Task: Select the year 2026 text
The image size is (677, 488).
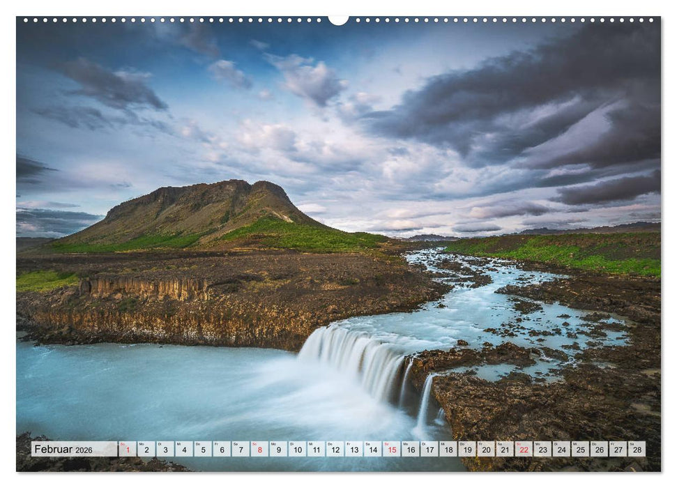Action: [x=85, y=450]
